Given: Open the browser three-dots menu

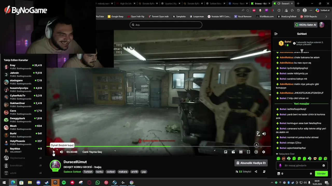Looking at the screenshot, I should click(x=311, y=10).
